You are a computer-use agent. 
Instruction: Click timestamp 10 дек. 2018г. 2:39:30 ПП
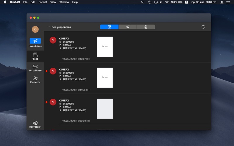click(76, 121)
